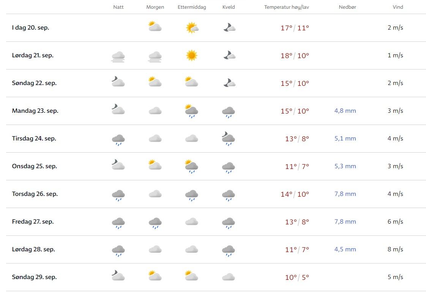Click Tirsdag 24. sep. night rain icon
The image size is (426, 295).
(118, 139)
